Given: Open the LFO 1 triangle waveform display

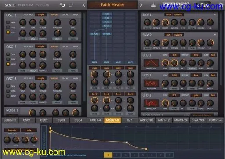Looking at the screenshot, I should 151,63.
